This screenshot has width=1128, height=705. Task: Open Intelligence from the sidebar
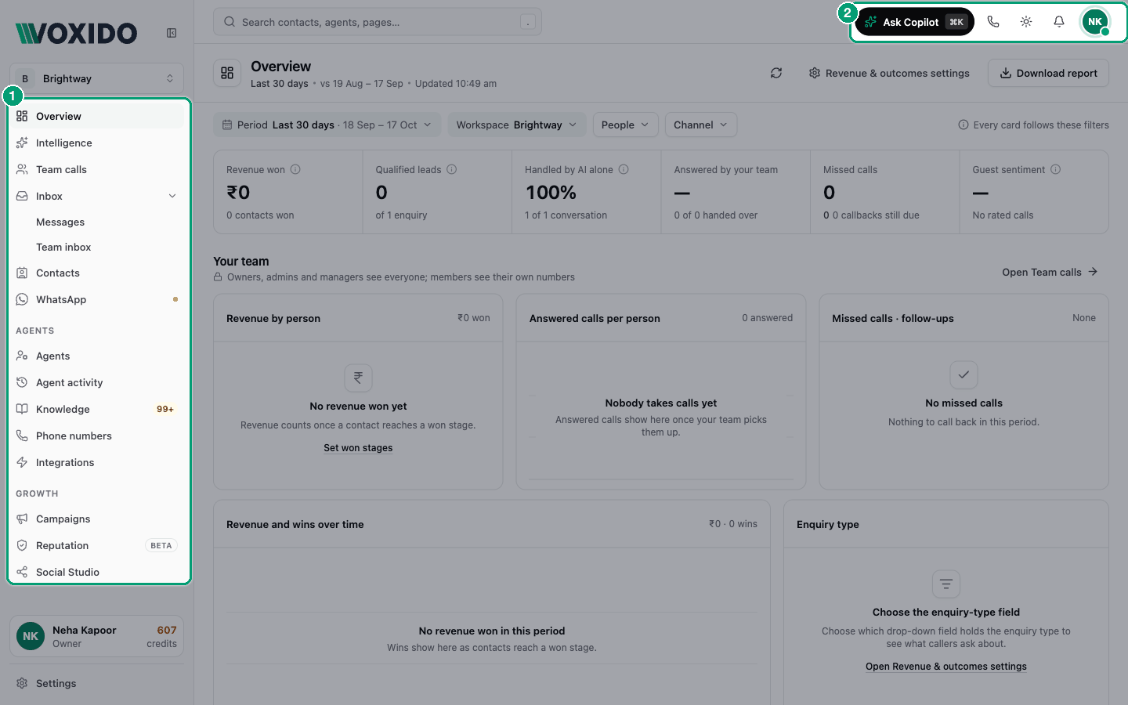98,143
